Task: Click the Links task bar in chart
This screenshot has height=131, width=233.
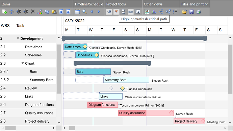Action: click(x=111, y=97)
